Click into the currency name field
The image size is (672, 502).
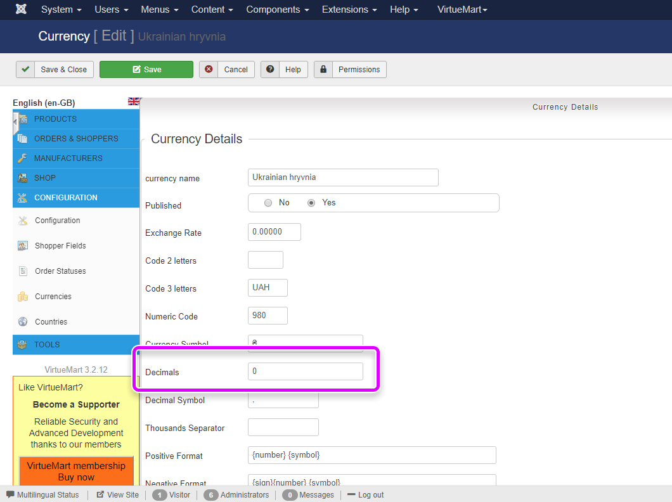343,177
